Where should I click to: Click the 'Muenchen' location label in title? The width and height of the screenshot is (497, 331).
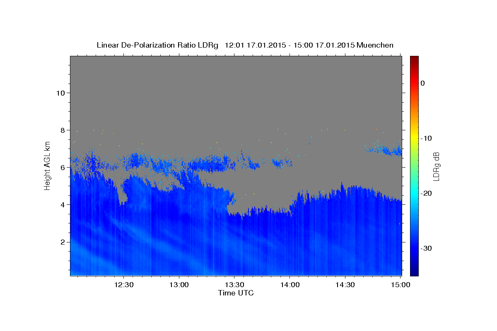coord(375,45)
